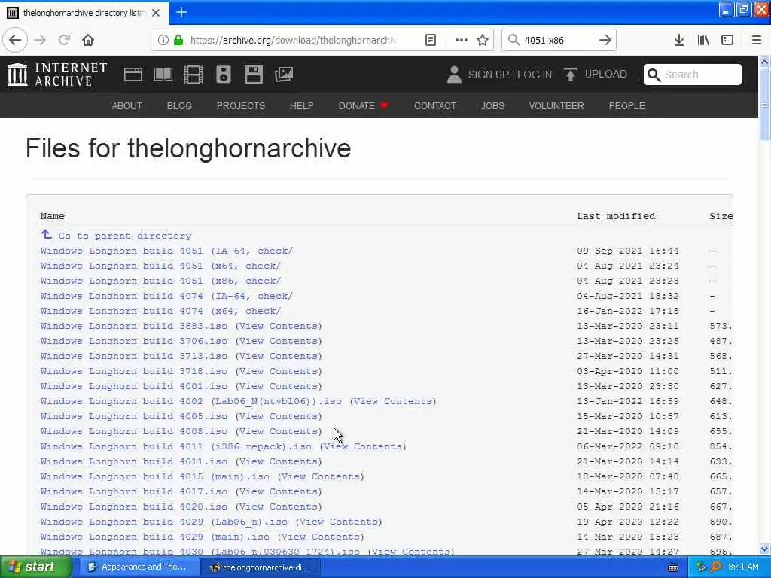771x578 pixels.
Task: Download build 4011 (i386 repack).iso
Action: 176,446
